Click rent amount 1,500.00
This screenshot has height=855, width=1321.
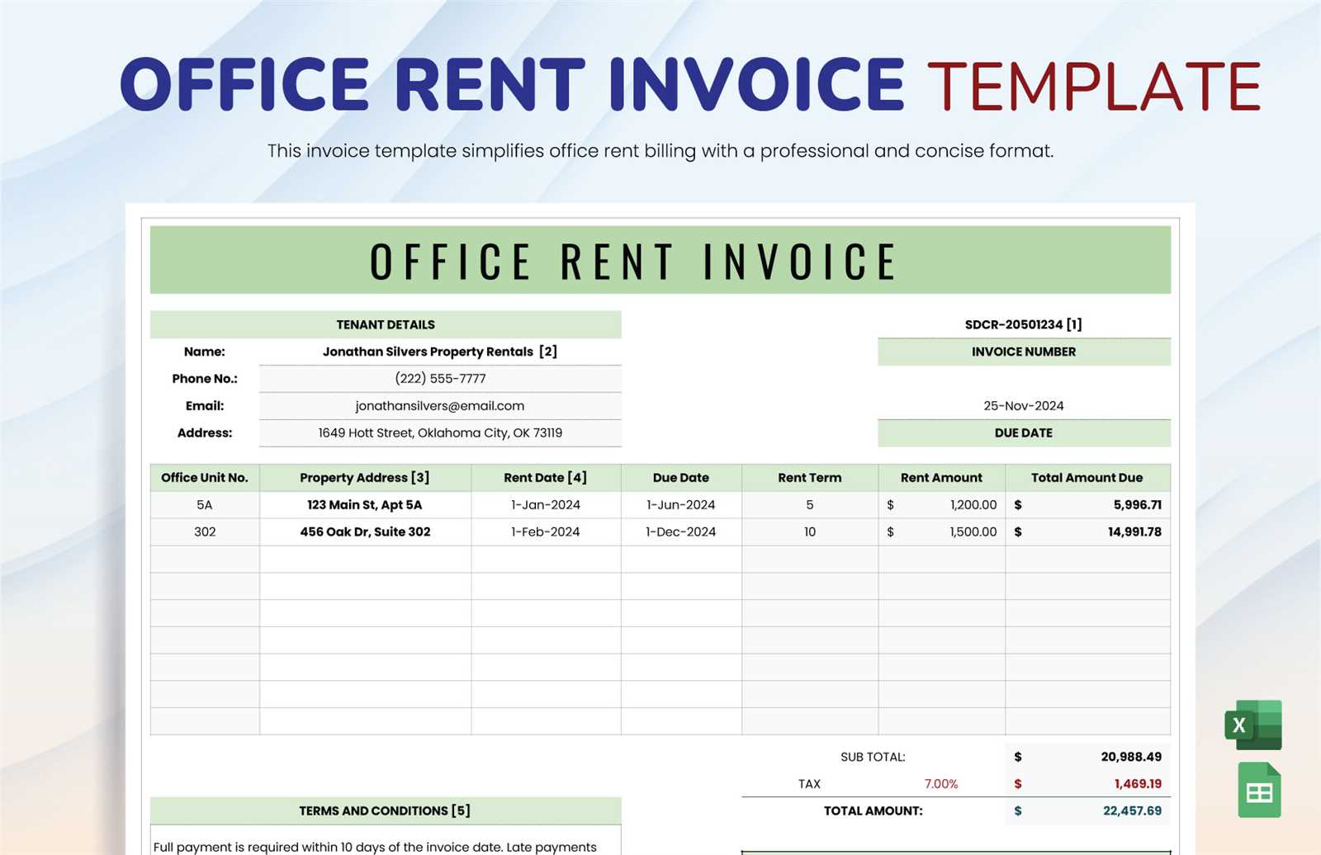point(941,532)
